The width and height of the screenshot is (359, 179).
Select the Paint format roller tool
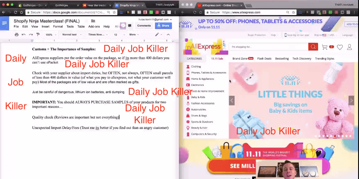pos(38,35)
